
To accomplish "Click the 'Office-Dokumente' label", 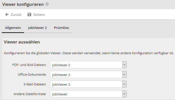I will tap(32, 74).
